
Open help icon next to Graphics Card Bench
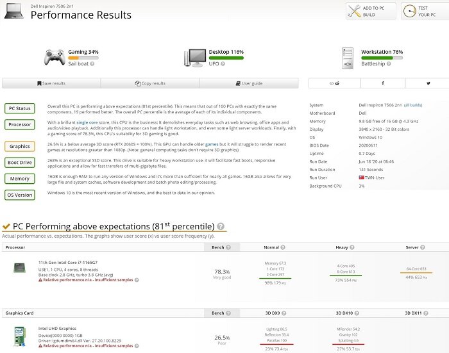(228, 313)
